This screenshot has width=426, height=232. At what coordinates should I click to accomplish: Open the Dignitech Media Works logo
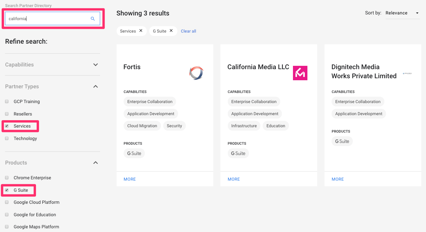tap(407, 73)
